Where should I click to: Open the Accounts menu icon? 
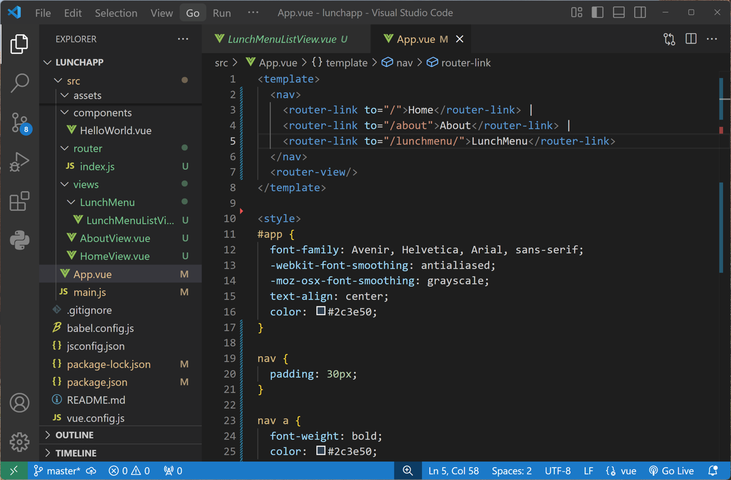click(19, 403)
